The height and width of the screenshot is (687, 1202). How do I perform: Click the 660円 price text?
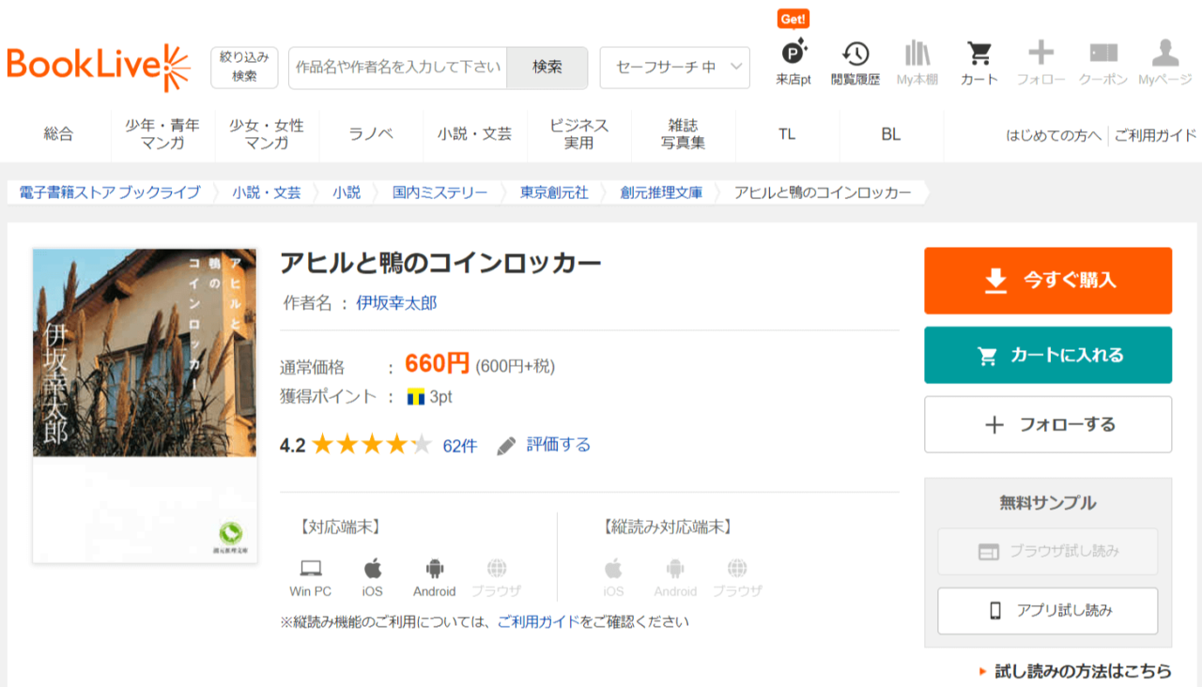(437, 363)
